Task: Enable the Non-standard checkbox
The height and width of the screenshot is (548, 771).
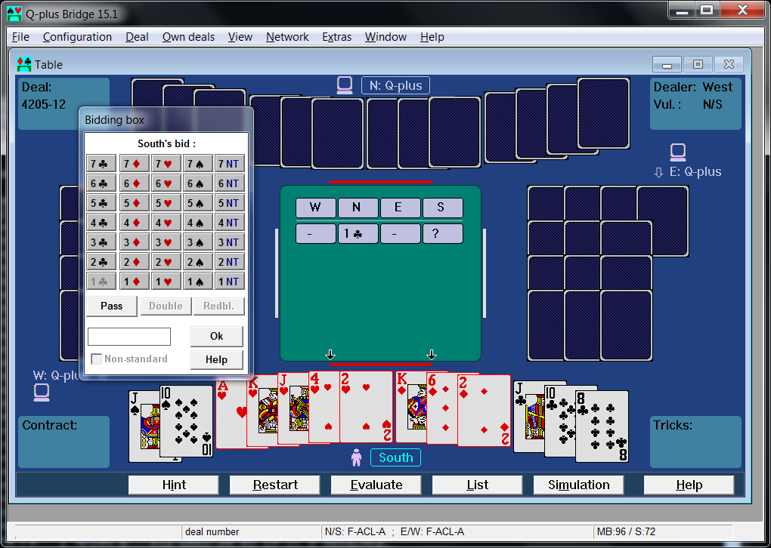Action: point(98,359)
